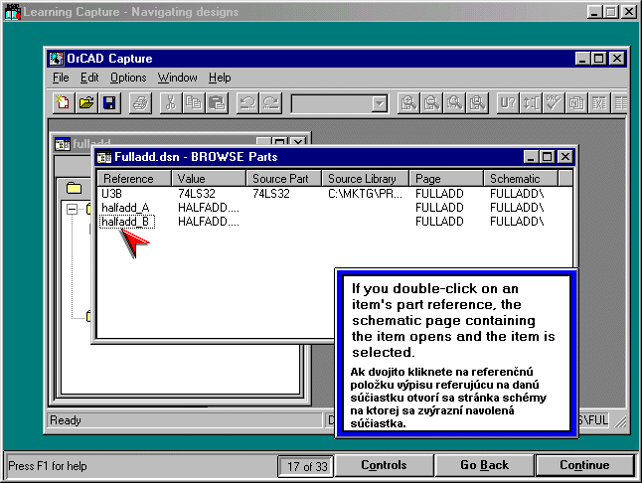
Task: Click the Controls button
Action: [x=383, y=465]
